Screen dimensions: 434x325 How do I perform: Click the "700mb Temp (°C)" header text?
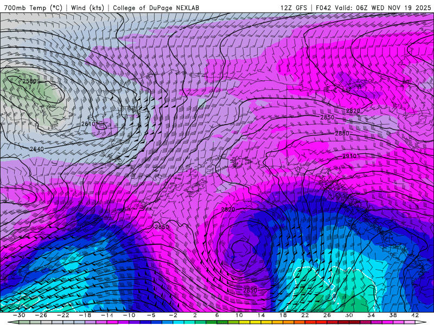[x=33, y=8]
